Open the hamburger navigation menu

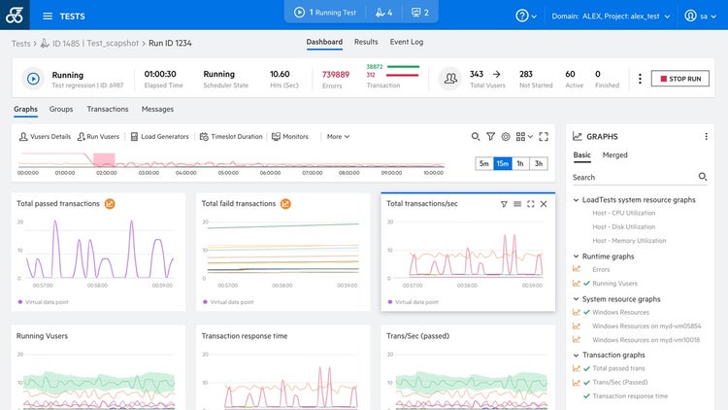(48, 16)
